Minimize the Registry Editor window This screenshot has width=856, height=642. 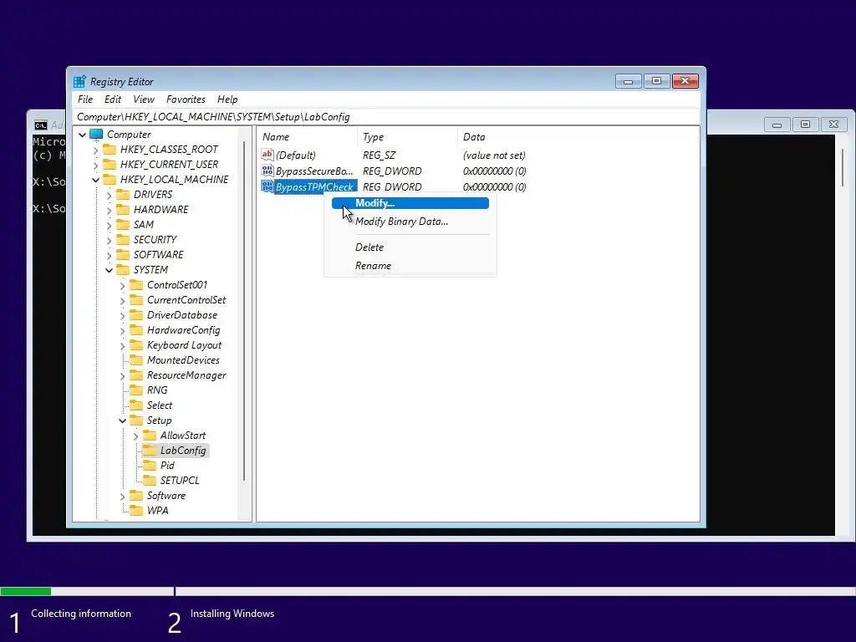pos(629,81)
